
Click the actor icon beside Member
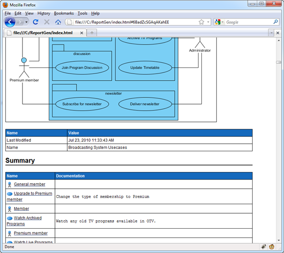(9, 209)
